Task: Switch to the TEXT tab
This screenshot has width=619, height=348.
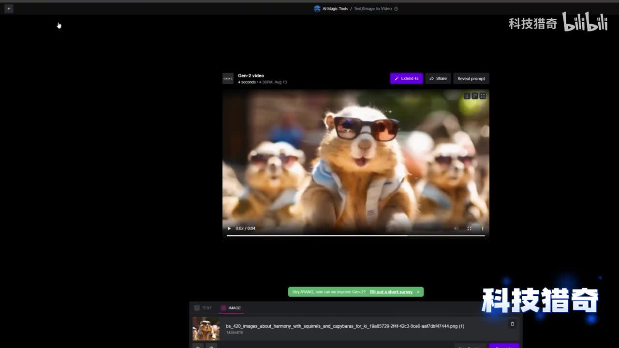Action: [x=203, y=308]
